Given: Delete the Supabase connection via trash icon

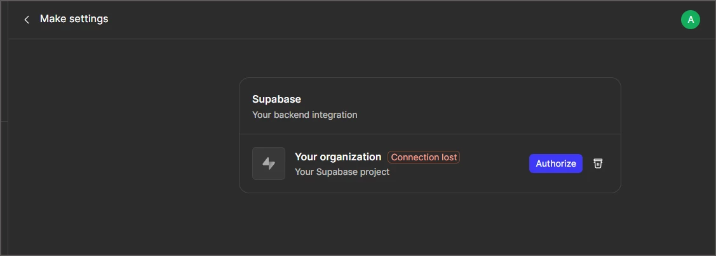Looking at the screenshot, I should 598,163.
